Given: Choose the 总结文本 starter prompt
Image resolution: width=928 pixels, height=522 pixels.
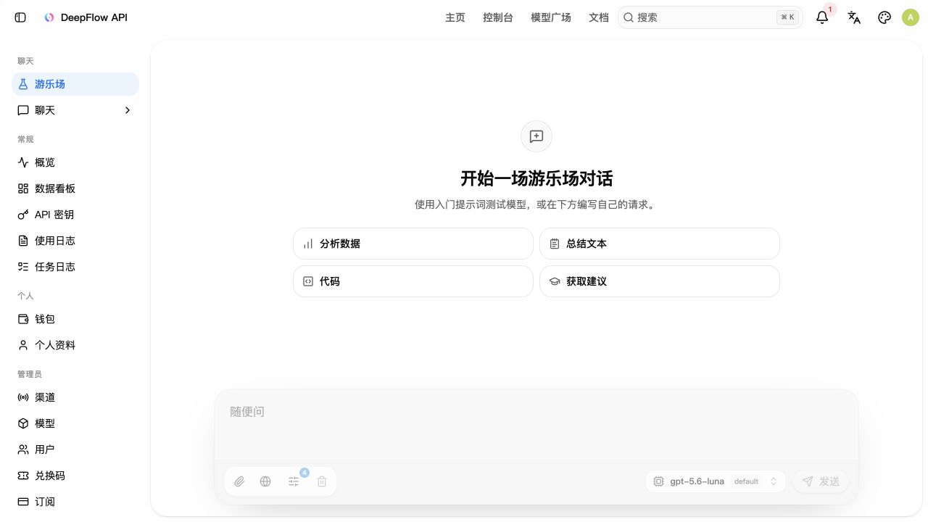Looking at the screenshot, I should tap(660, 244).
